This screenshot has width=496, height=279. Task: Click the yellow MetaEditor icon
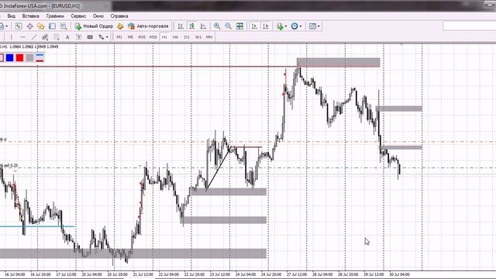pos(120,26)
